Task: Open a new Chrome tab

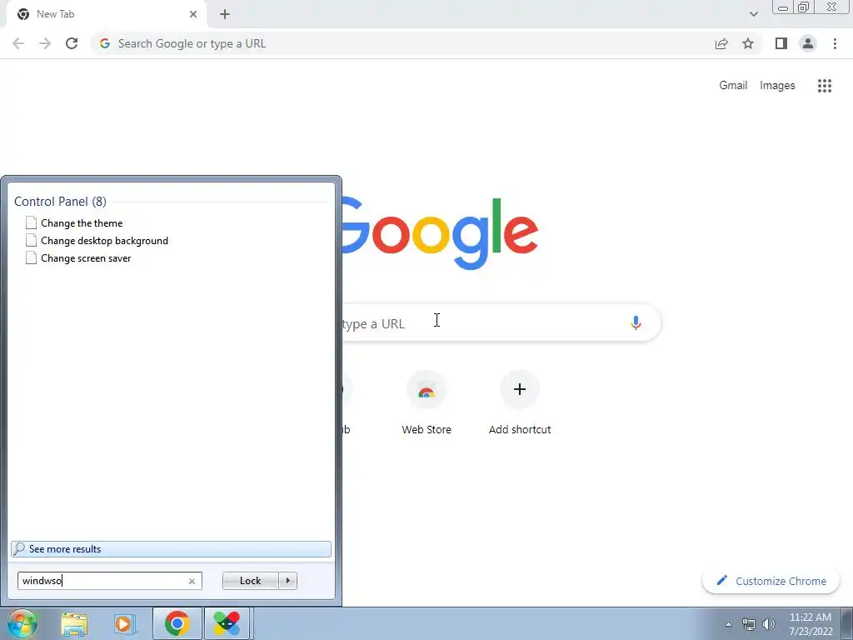Action: (225, 14)
